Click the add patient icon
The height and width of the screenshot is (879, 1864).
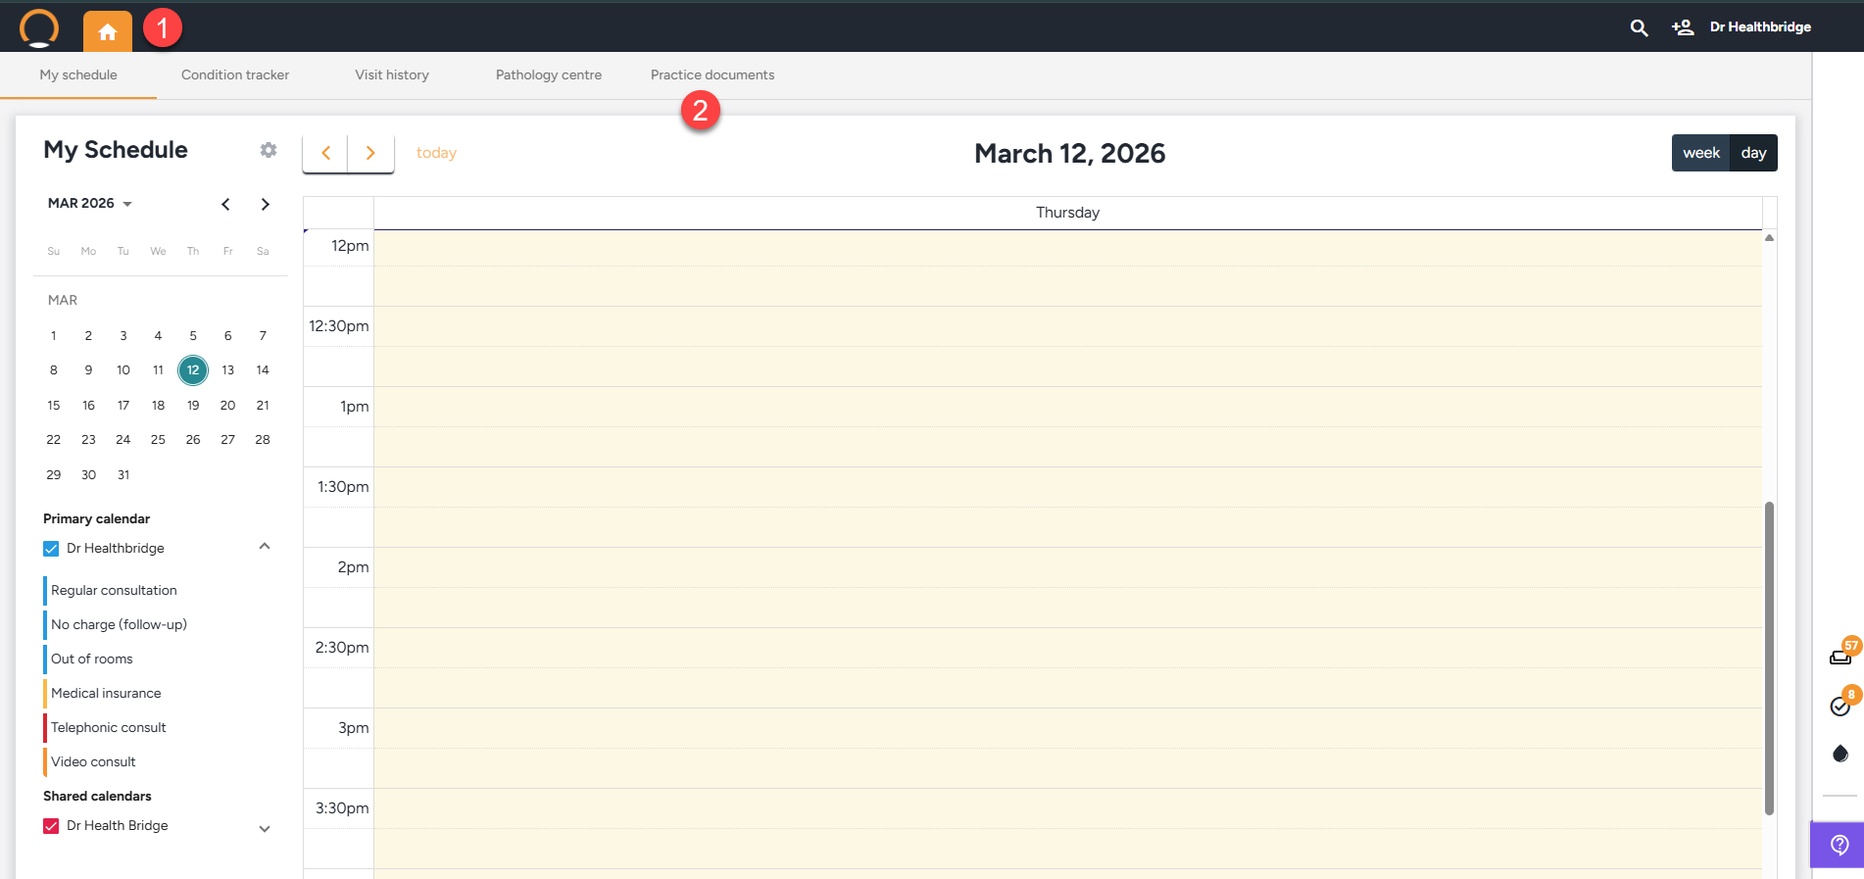(1683, 27)
